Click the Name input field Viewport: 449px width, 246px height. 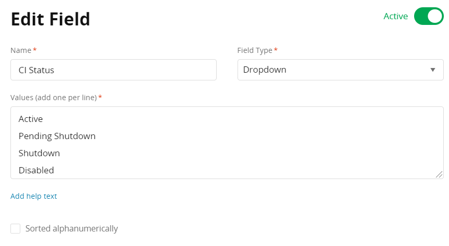(x=113, y=70)
